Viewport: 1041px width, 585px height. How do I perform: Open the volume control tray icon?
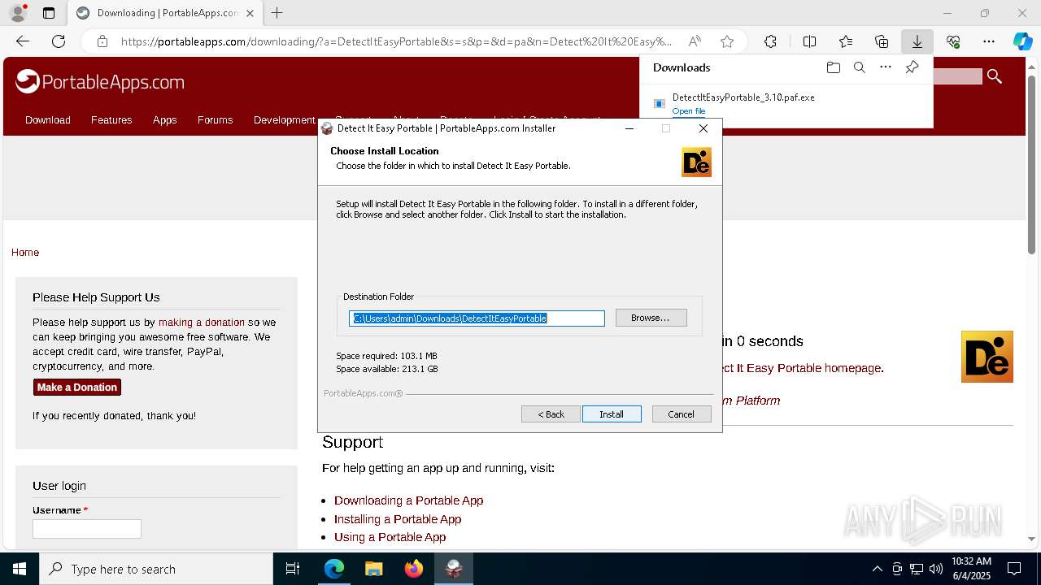click(936, 569)
